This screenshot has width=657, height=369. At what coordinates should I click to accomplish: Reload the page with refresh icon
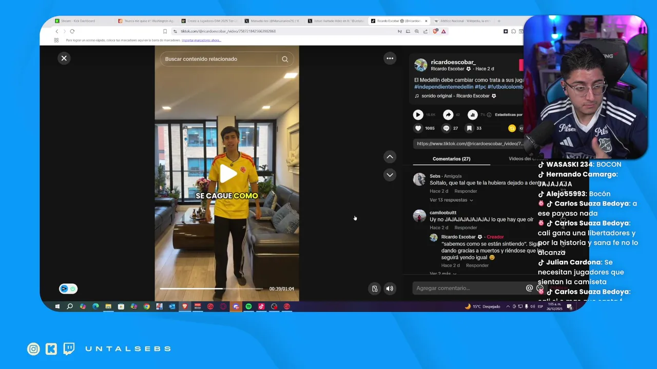pyautogui.click(x=72, y=31)
